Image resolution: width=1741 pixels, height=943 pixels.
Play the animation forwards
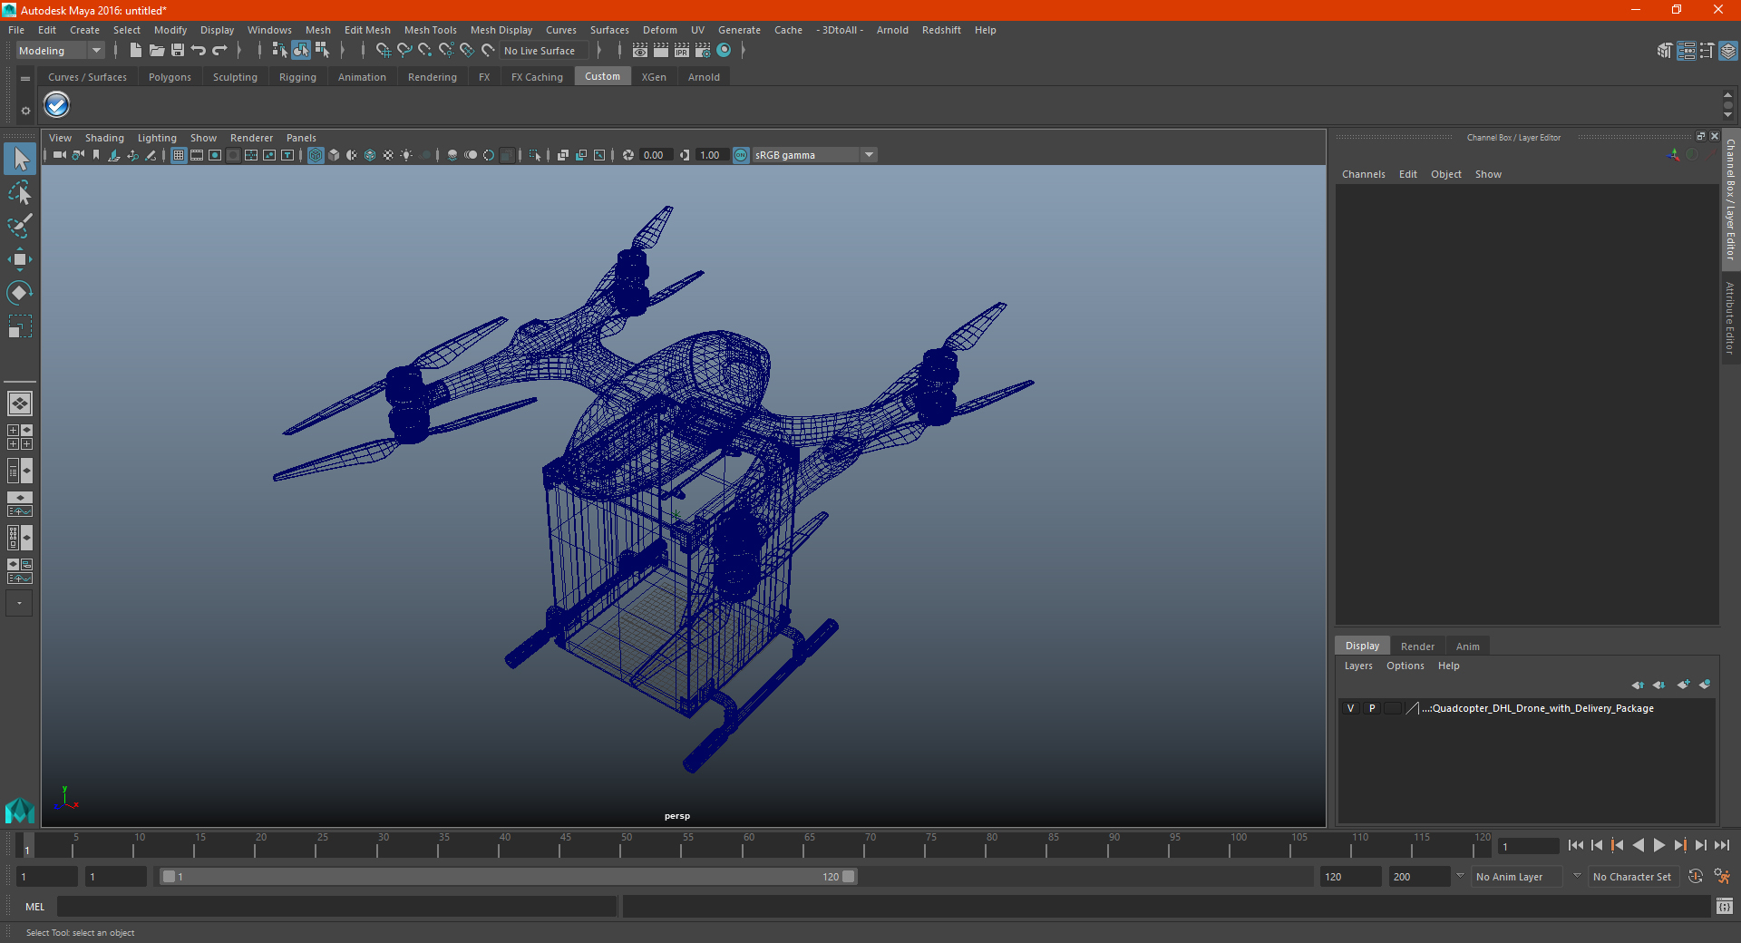tap(1658, 845)
